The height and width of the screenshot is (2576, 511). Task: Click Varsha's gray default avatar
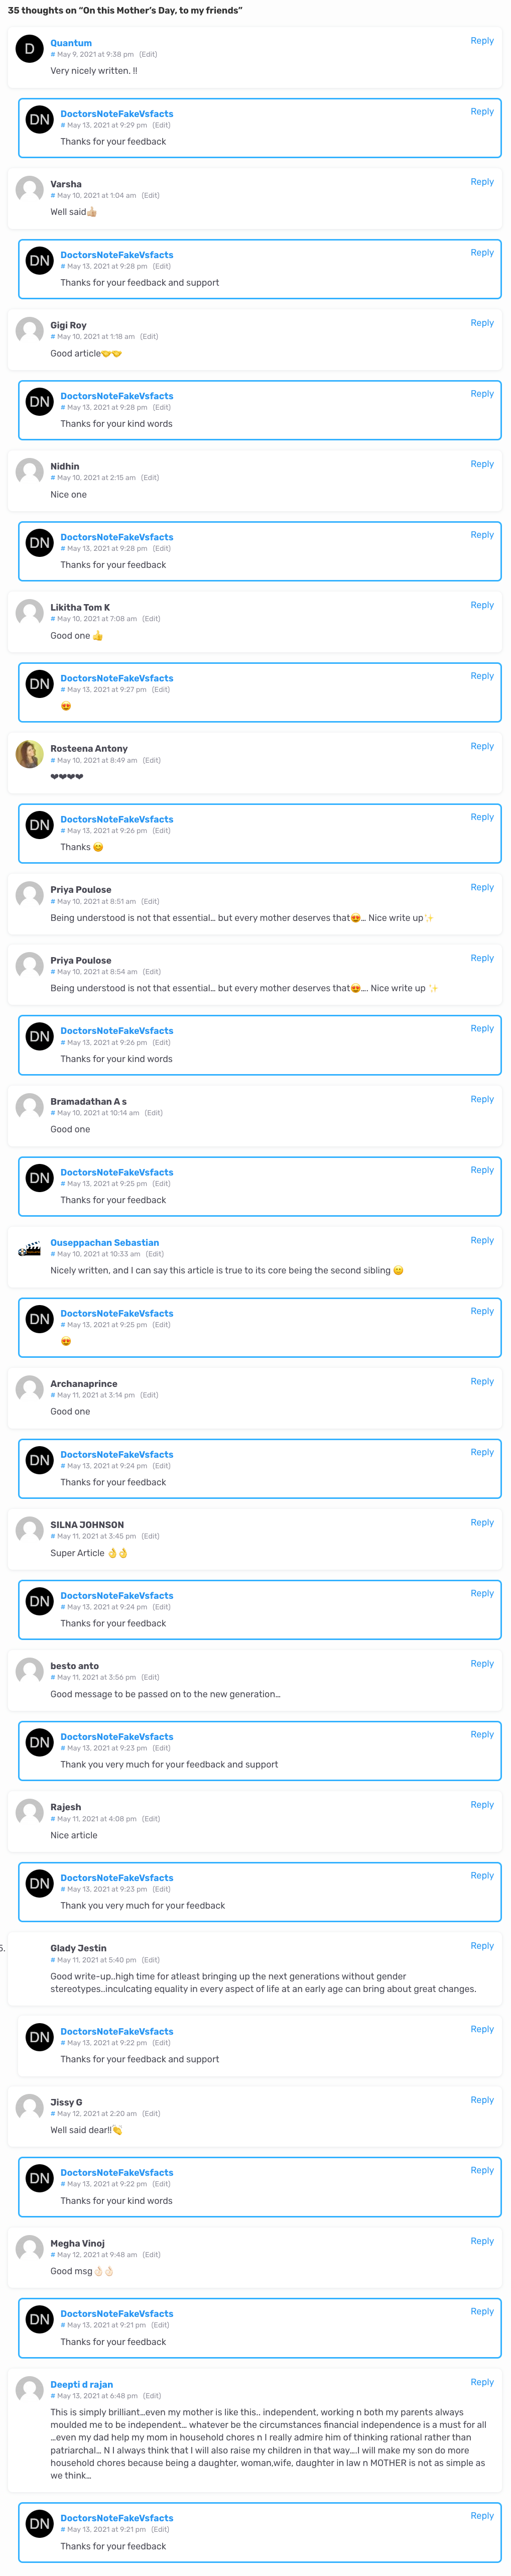[29, 190]
